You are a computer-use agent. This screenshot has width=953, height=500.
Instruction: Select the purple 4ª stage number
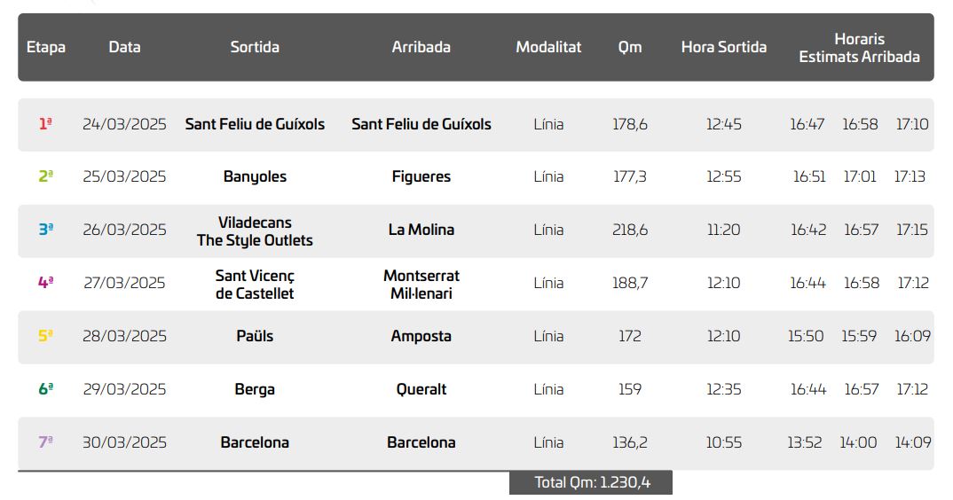(45, 283)
